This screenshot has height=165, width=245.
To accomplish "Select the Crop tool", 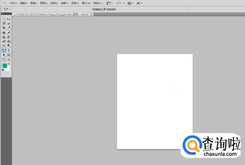I will click(x=4, y=28).
